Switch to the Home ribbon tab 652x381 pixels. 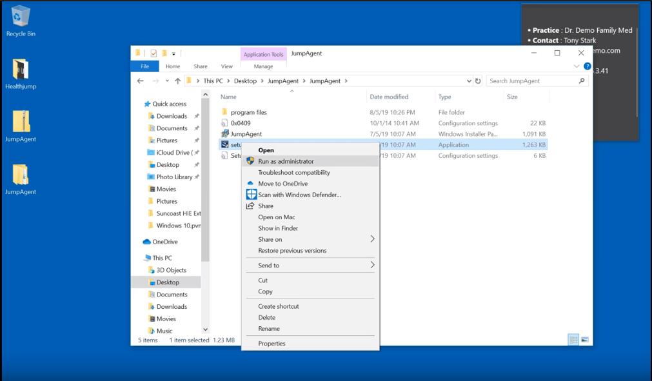point(173,66)
